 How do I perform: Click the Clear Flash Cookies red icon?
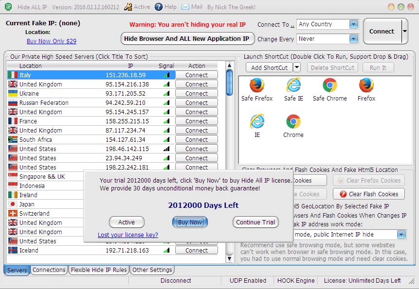[x=343, y=194]
